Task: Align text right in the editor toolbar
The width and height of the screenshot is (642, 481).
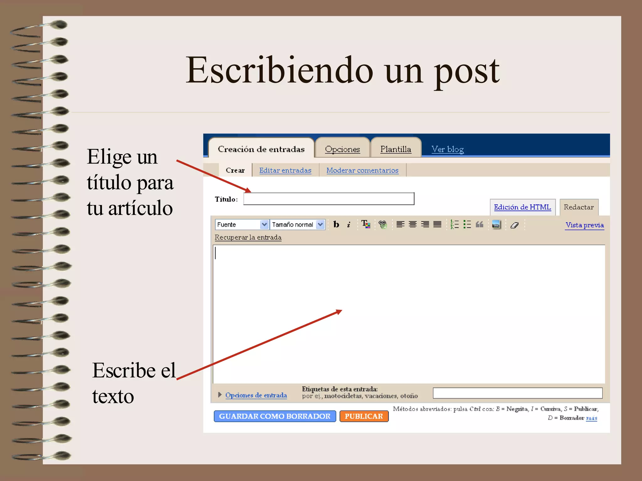Action: (x=425, y=224)
